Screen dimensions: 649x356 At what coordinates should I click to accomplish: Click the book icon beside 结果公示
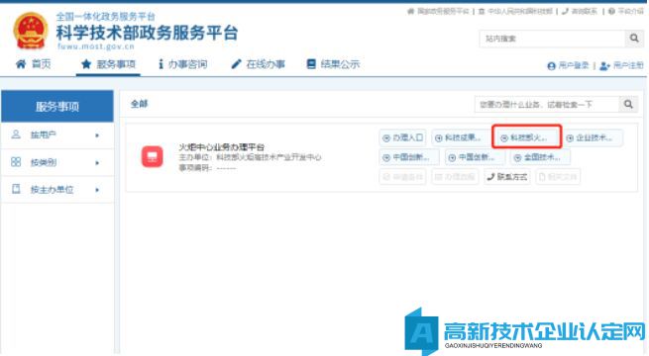click(x=311, y=64)
